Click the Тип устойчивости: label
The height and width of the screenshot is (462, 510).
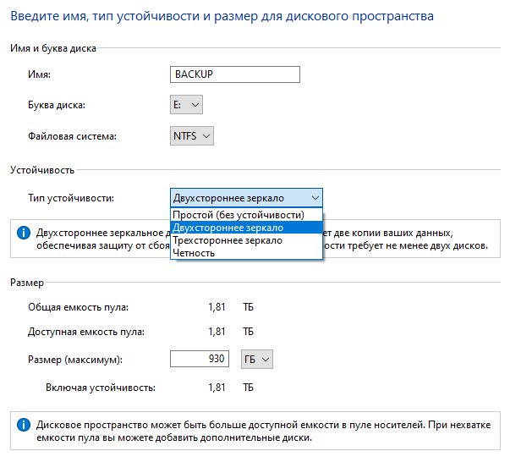click(71, 198)
